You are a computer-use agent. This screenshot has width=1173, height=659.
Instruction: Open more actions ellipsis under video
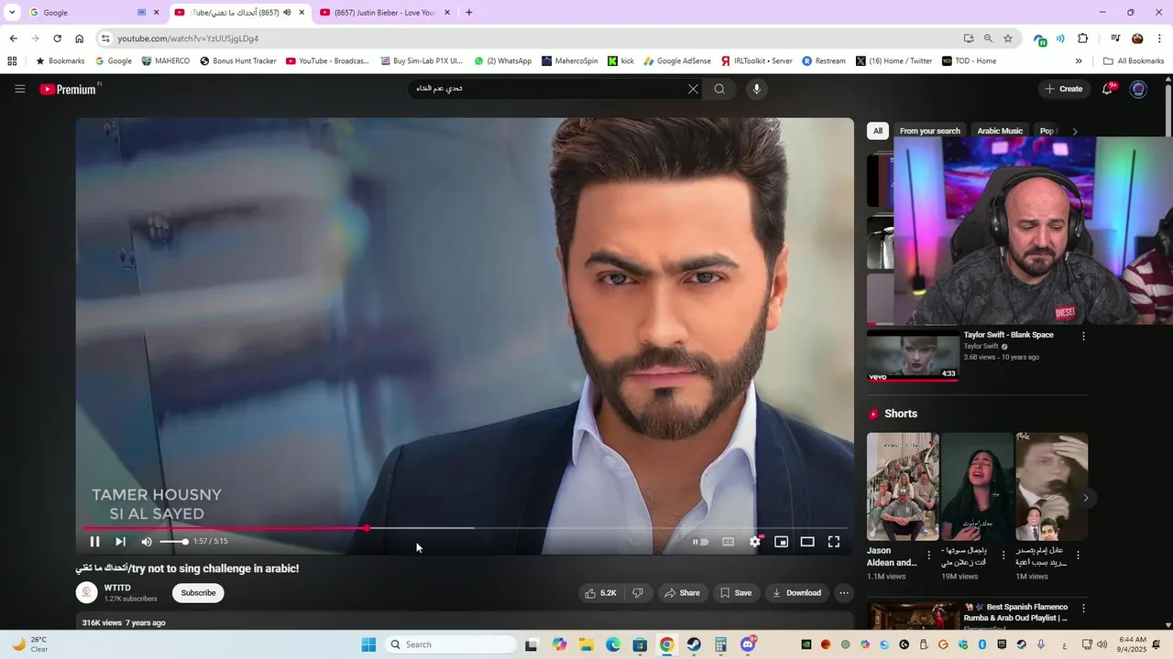[844, 593]
